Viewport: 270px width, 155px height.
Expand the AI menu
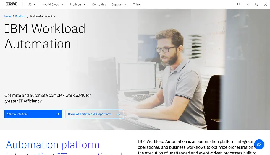[32, 4]
